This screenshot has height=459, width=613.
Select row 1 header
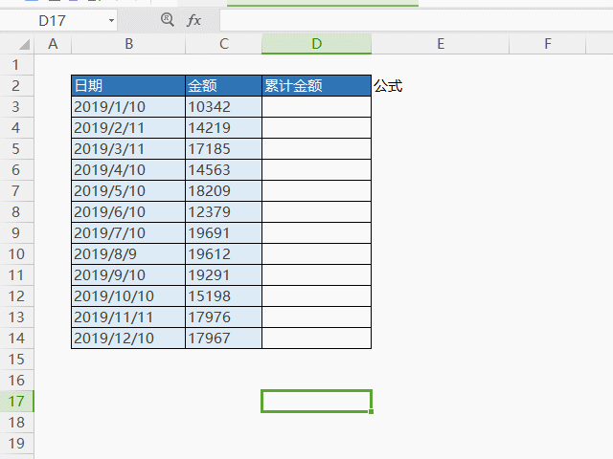pyautogui.click(x=16, y=65)
